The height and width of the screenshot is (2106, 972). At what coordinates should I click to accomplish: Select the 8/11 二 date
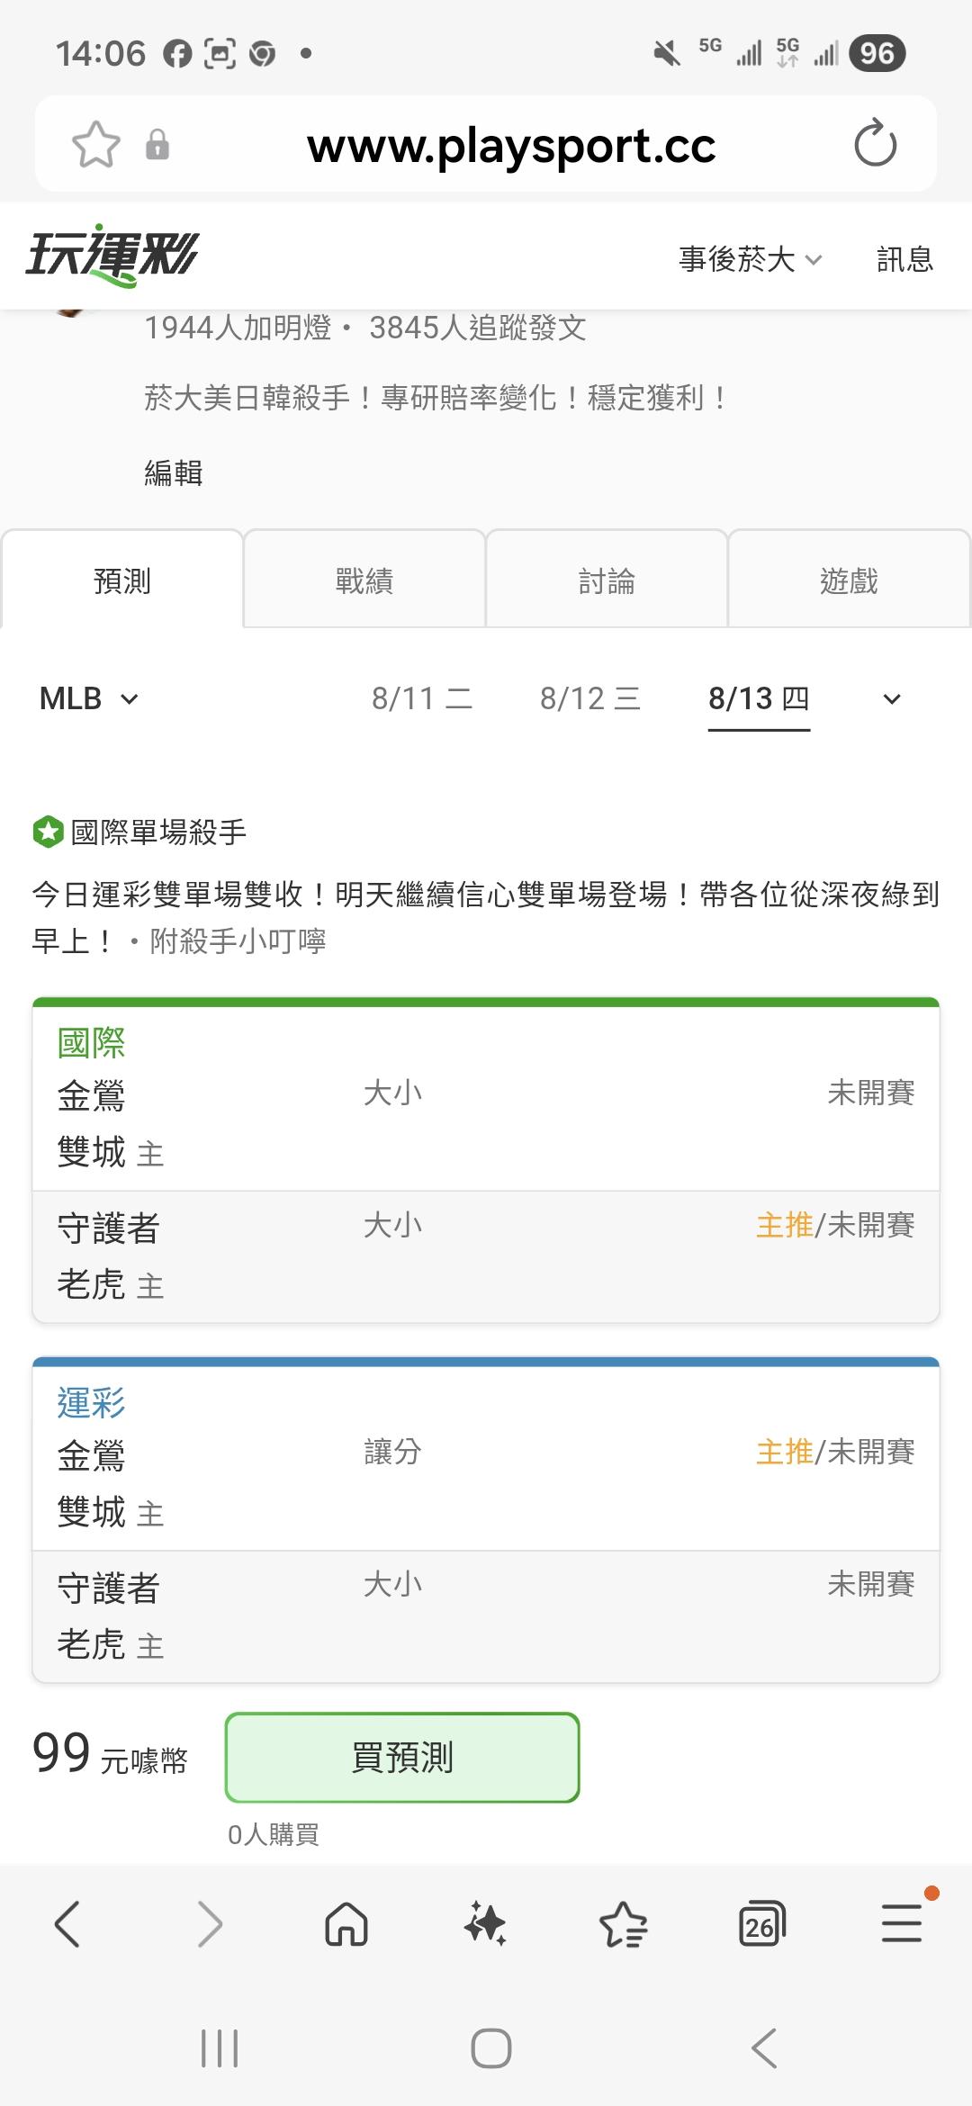point(422,698)
